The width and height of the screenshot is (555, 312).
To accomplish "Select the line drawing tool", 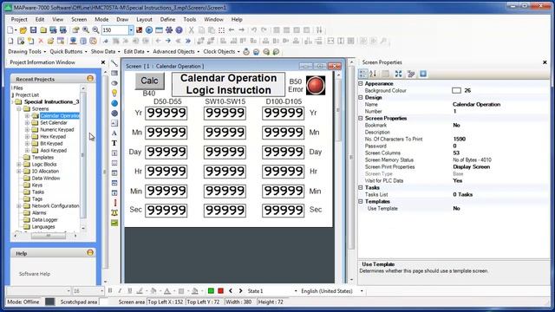I will click(x=114, y=63).
